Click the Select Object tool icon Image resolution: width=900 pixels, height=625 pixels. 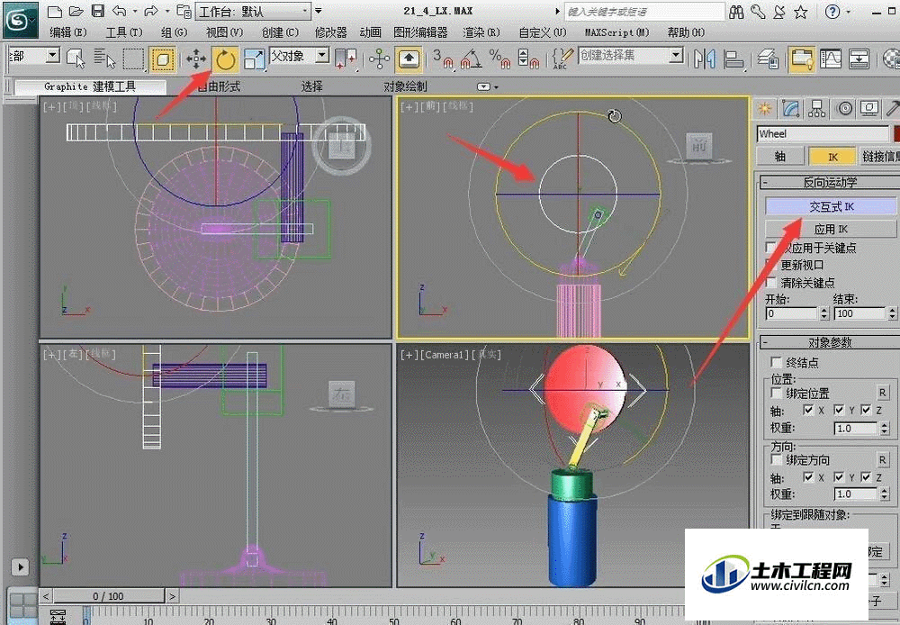pos(76,58)
